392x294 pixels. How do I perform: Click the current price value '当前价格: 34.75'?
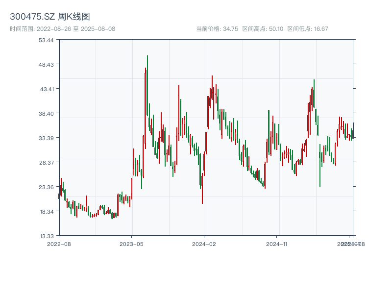point(217,29)
